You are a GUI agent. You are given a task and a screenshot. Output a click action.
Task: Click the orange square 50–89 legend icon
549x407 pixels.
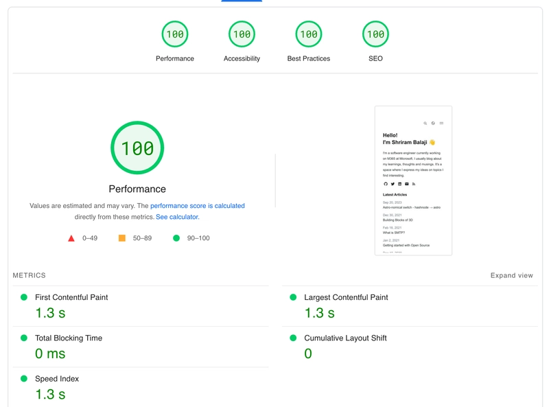(x=122, y=238)
